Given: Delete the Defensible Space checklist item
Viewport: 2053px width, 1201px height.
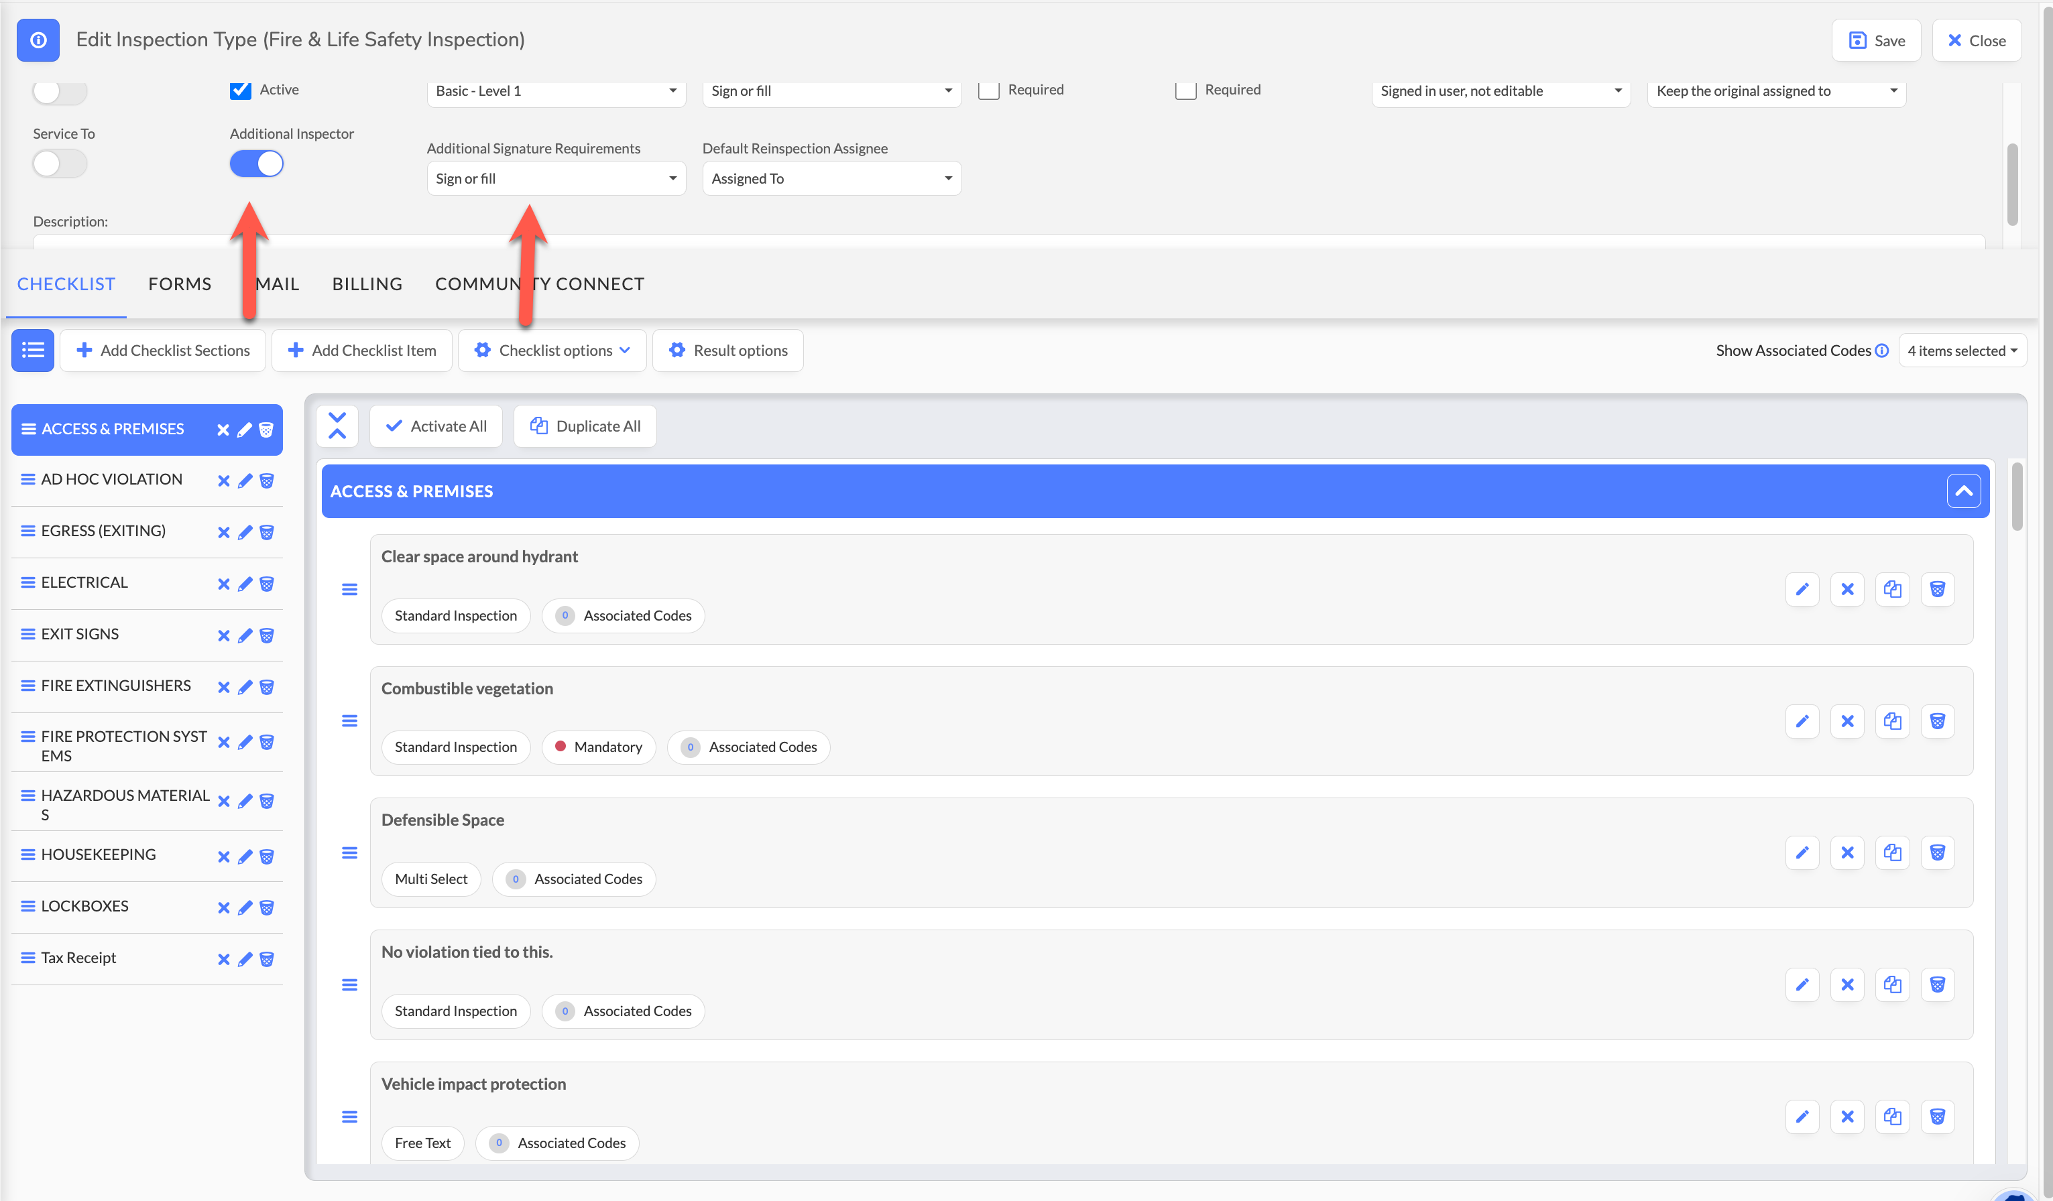Looking at the screenshot, I should click(x=1937, y=852).
